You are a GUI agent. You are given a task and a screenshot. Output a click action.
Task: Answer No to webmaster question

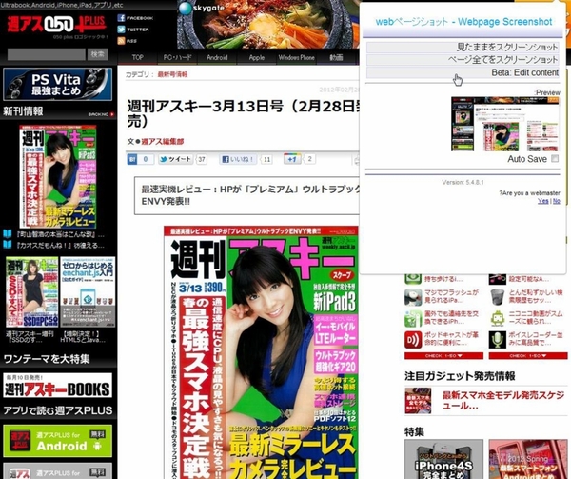tap(556, 201)
